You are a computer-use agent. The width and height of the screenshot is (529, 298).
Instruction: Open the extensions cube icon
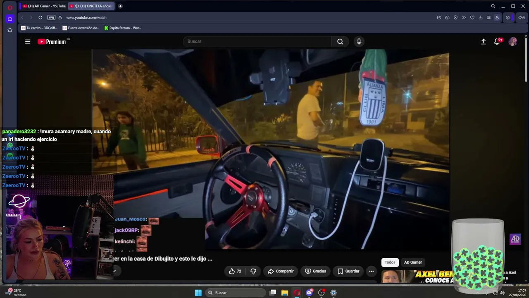click(508, 17)
